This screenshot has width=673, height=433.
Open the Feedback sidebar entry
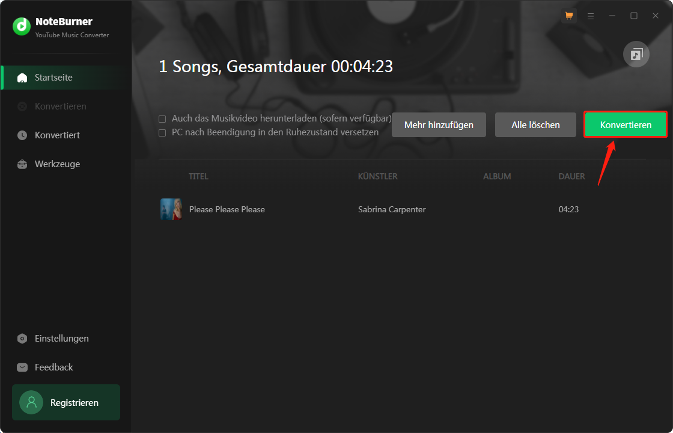click(67, 367)
